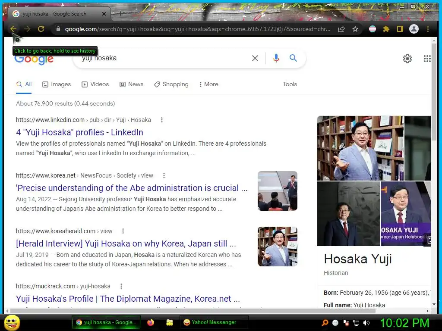Launch Firefox from the taskbar
Viewport: 442px width, 331px height.
tap(151, 322)
